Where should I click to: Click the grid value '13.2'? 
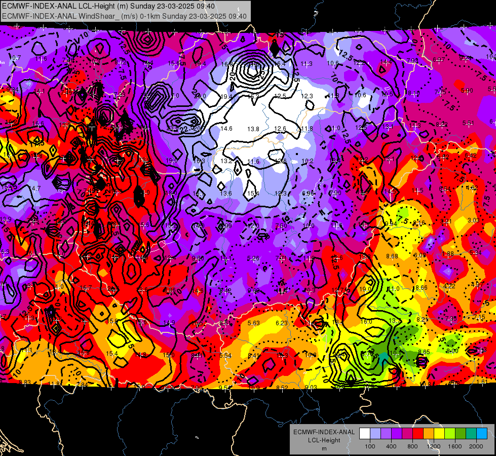[226, 161]
